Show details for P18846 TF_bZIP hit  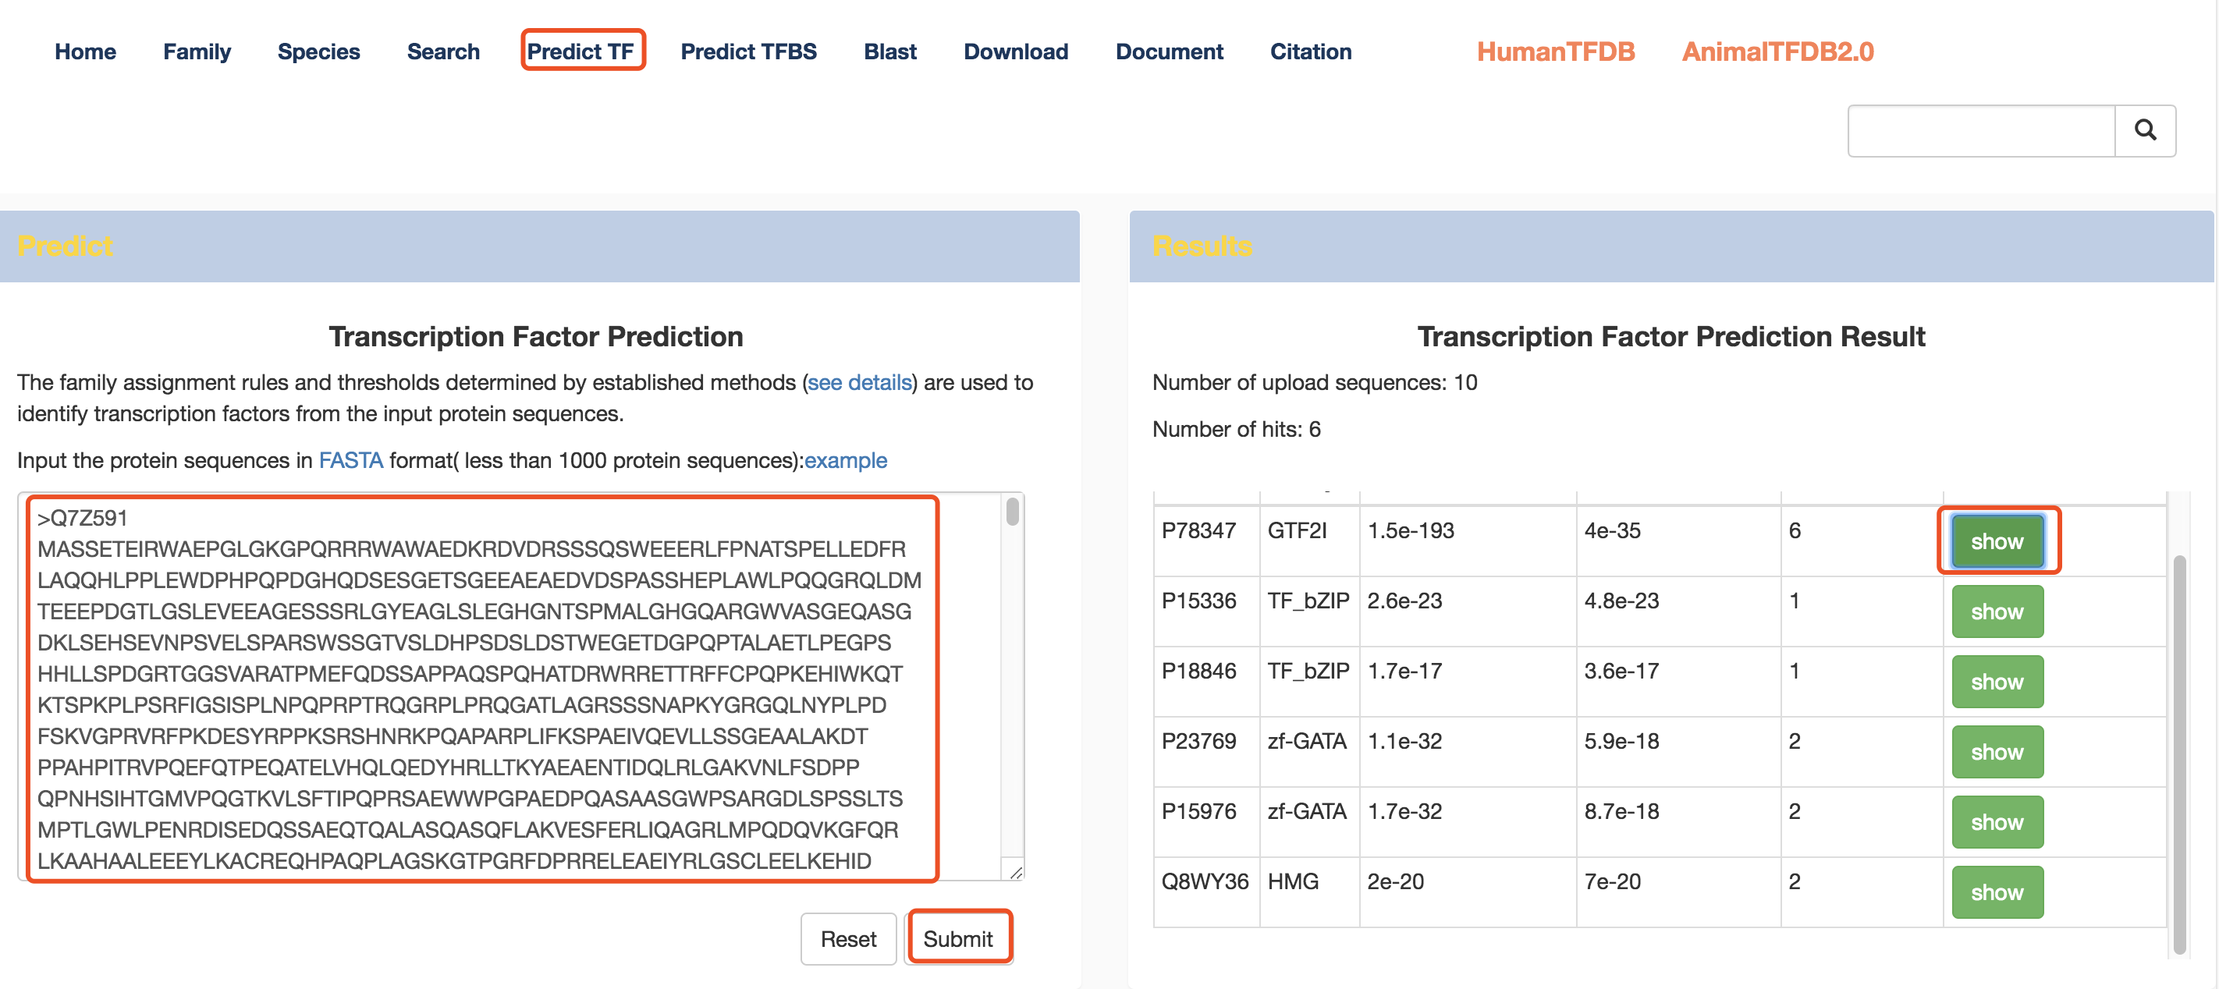coord(1996,682)
